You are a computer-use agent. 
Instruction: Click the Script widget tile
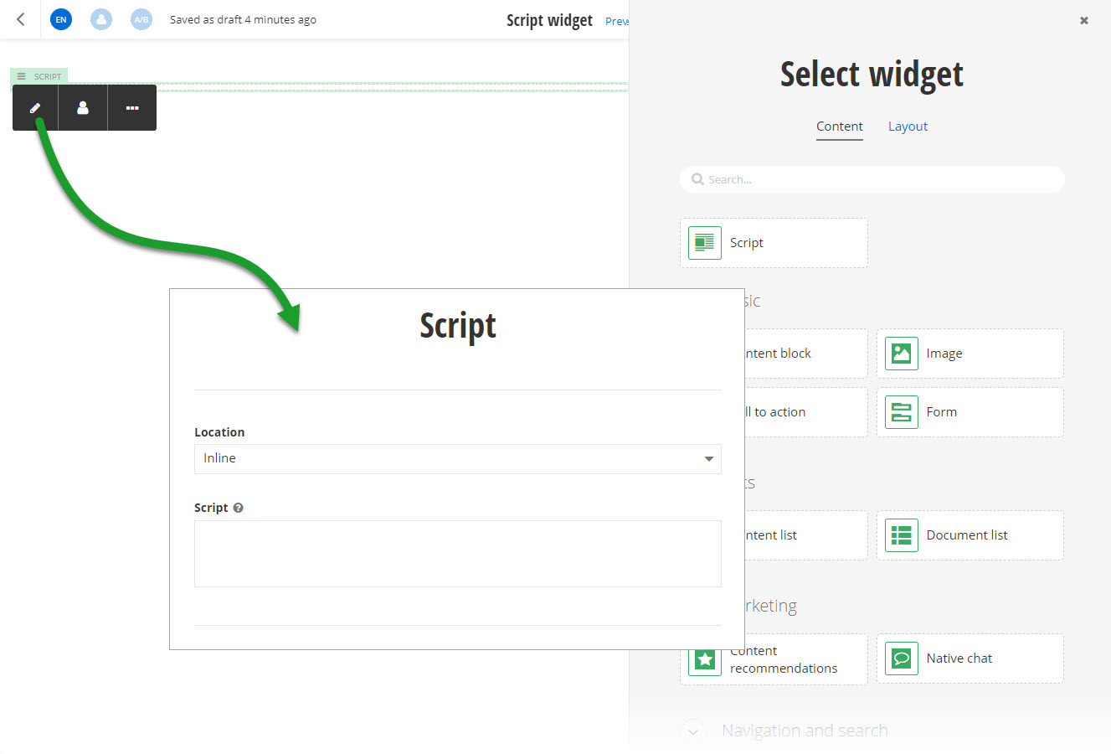click(774, 243)
